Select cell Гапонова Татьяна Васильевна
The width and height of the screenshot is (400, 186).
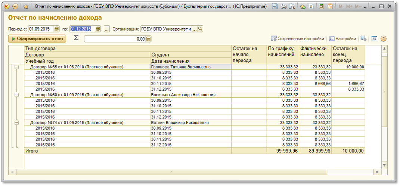(191, 67)
